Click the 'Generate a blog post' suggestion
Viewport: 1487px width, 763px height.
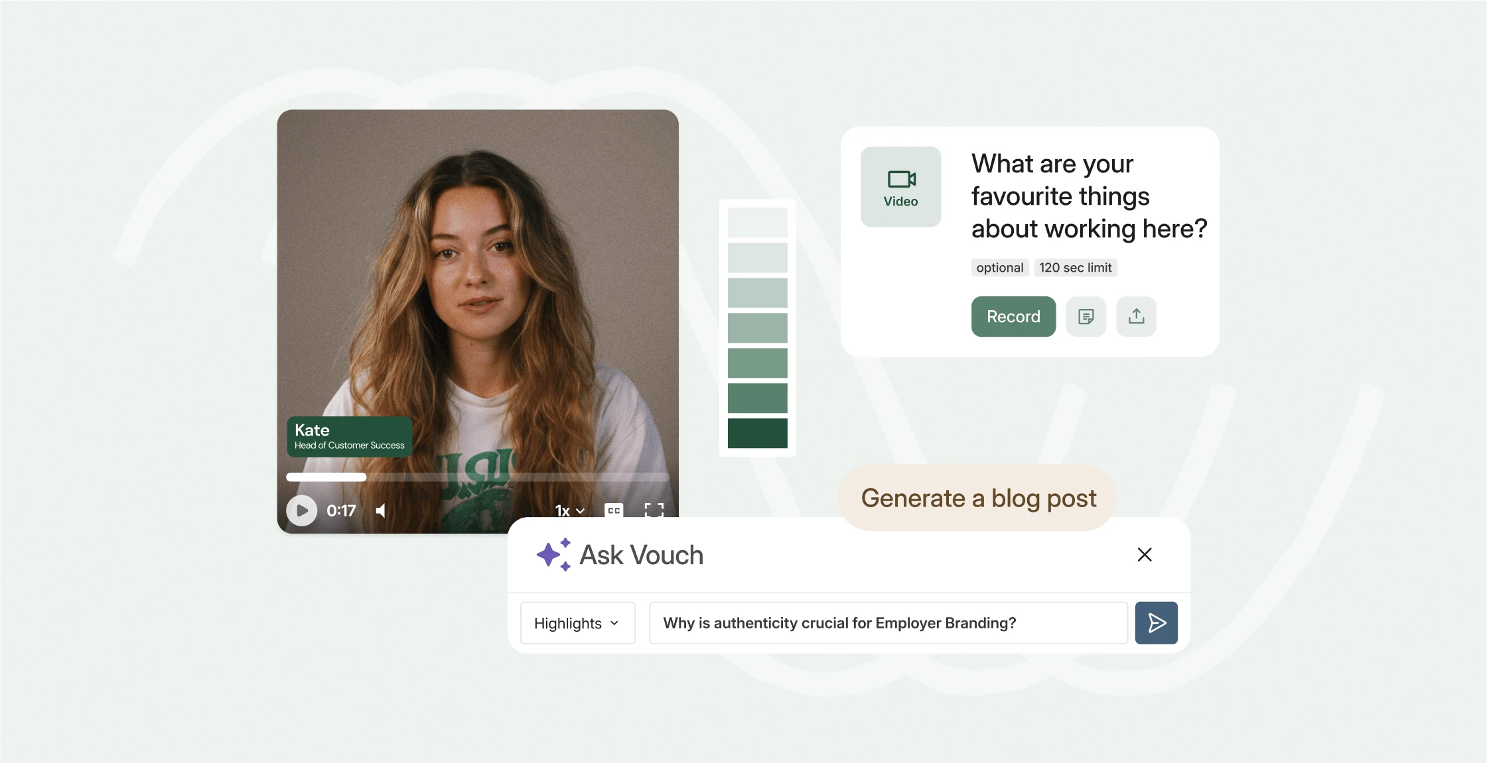pyautogui.click(x=978, y=498)
